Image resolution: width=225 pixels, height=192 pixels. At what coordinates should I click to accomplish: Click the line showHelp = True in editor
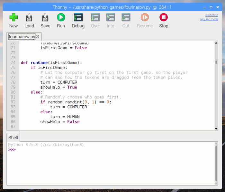[x=59, y=87]
